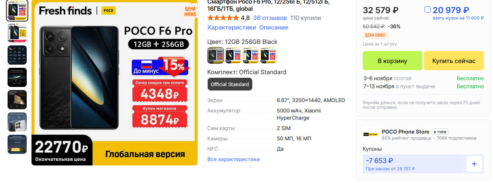This screenshot has height=183, width=493.
Task: Select the Official Standard bundle option
Action: pyautogui.click(x=230, y=84)
